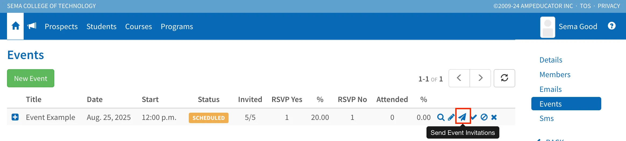Open the help question mark icon
The image size is (626, 141).
tap(611, 26)
